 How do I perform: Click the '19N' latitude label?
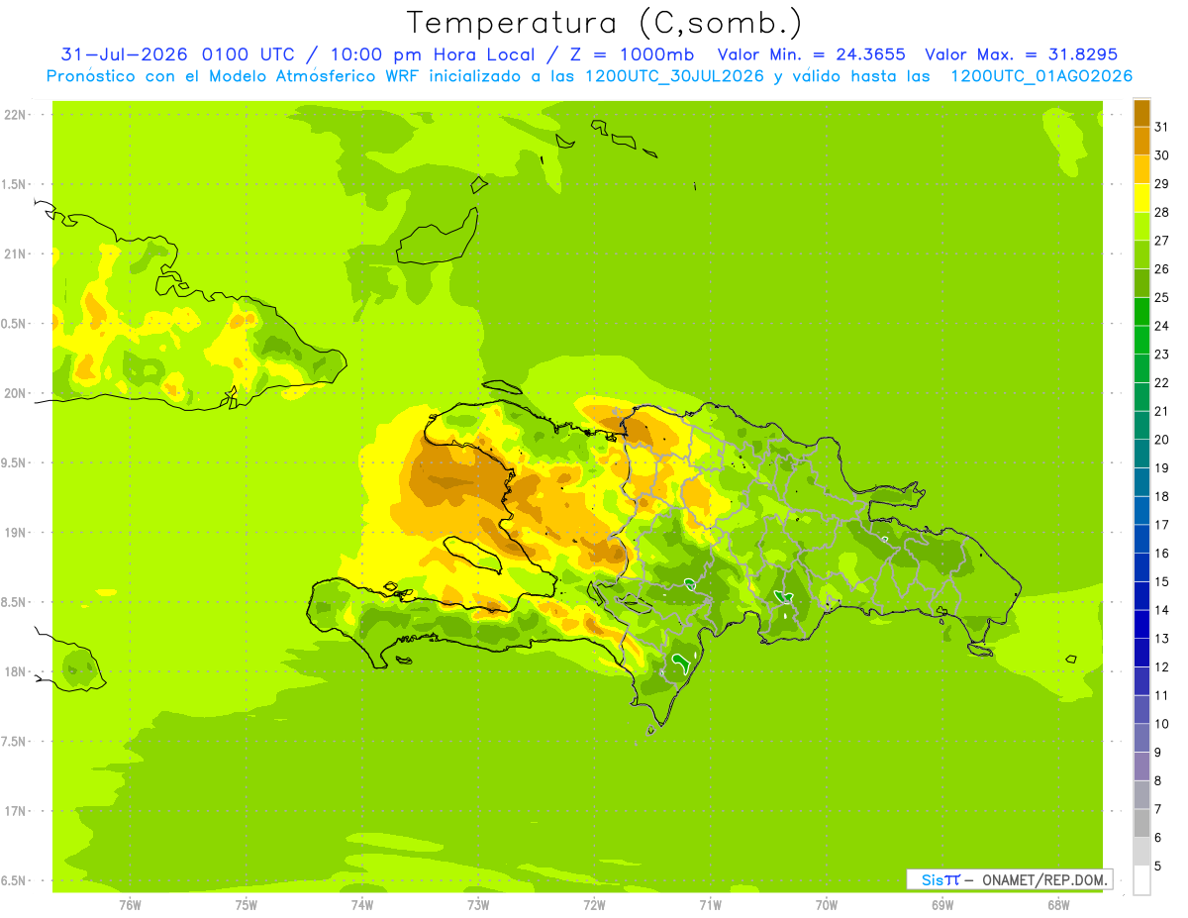coord(15,533)
